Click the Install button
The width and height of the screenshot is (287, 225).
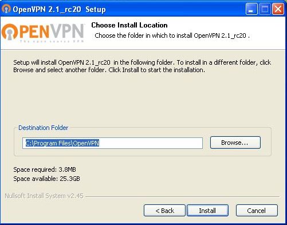[207, 211]
